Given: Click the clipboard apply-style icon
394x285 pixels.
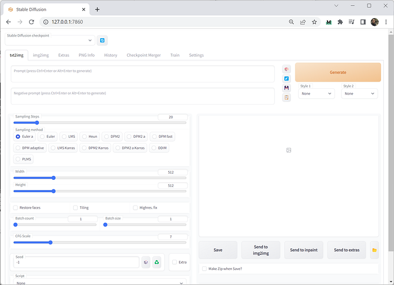Looking at the screenshot, I should (x=286, y=97).
